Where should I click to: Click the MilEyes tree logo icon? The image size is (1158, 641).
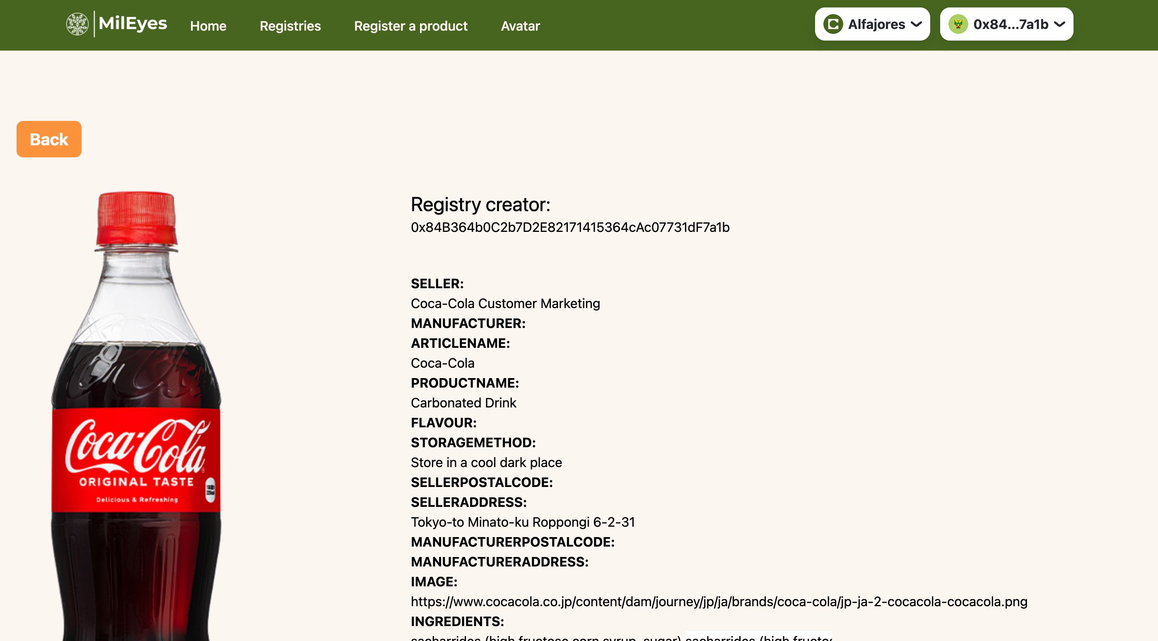click(x=77, y=24)
